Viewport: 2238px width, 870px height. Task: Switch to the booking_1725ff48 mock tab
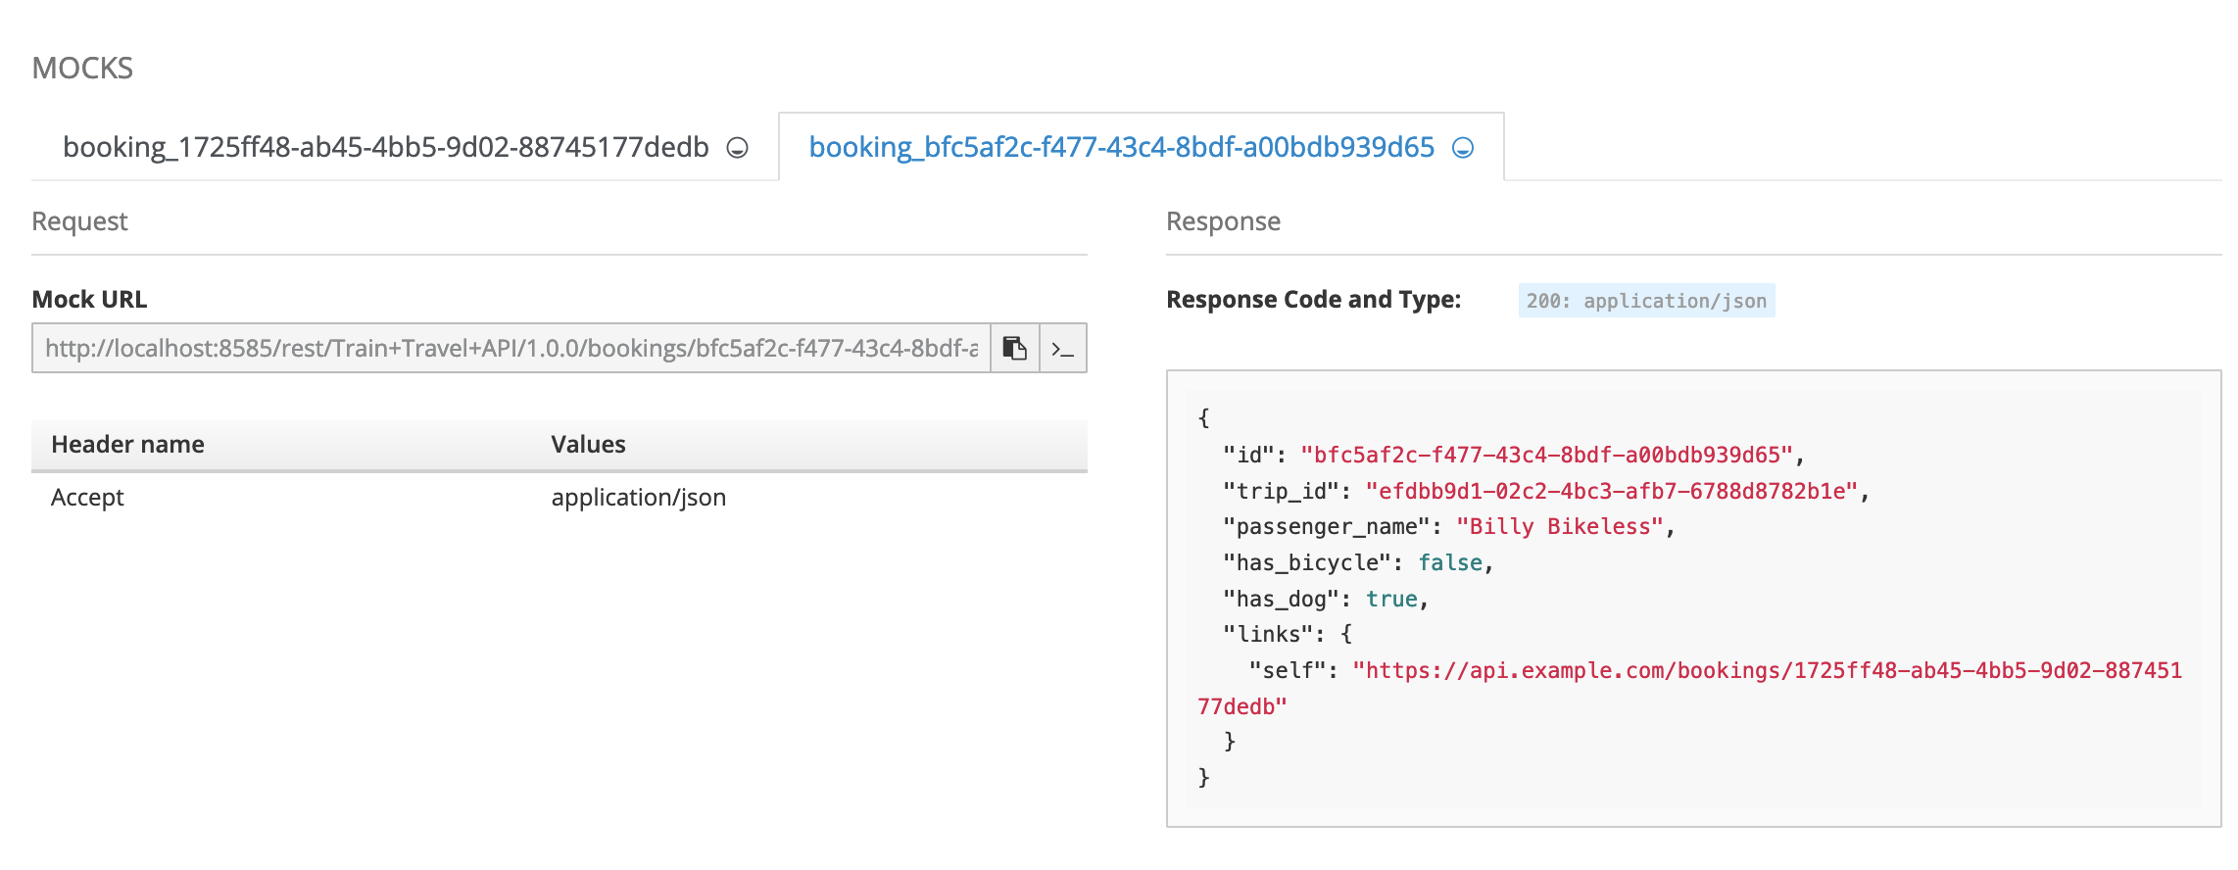385,147
